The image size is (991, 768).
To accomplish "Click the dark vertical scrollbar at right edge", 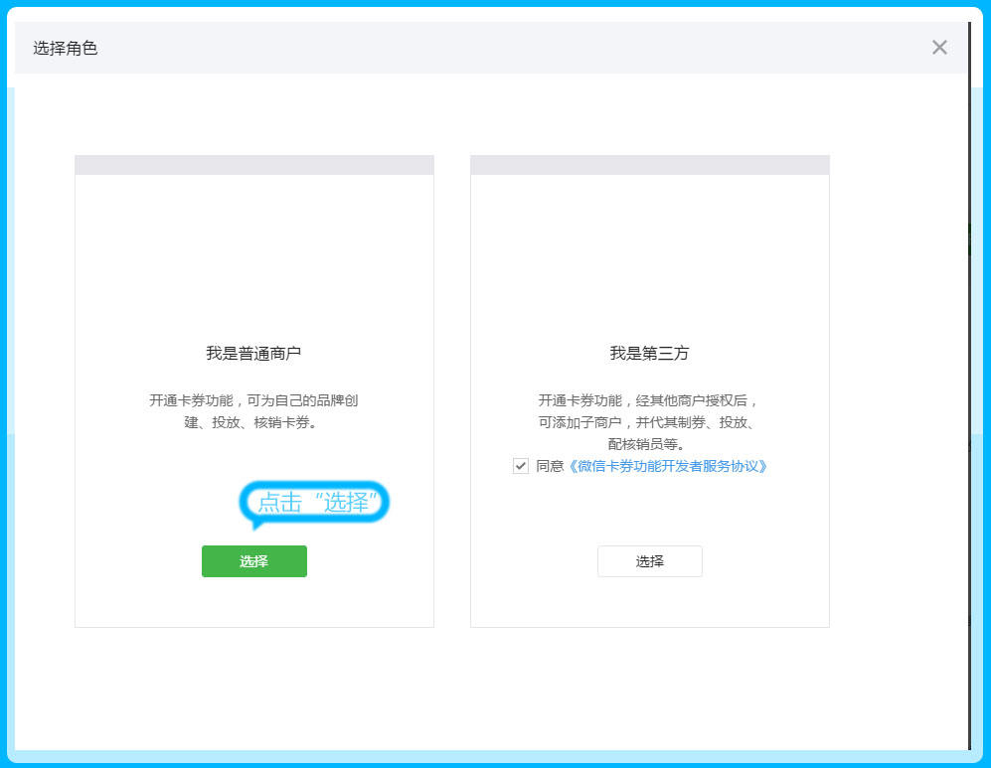I will click(x=969, y=397).
